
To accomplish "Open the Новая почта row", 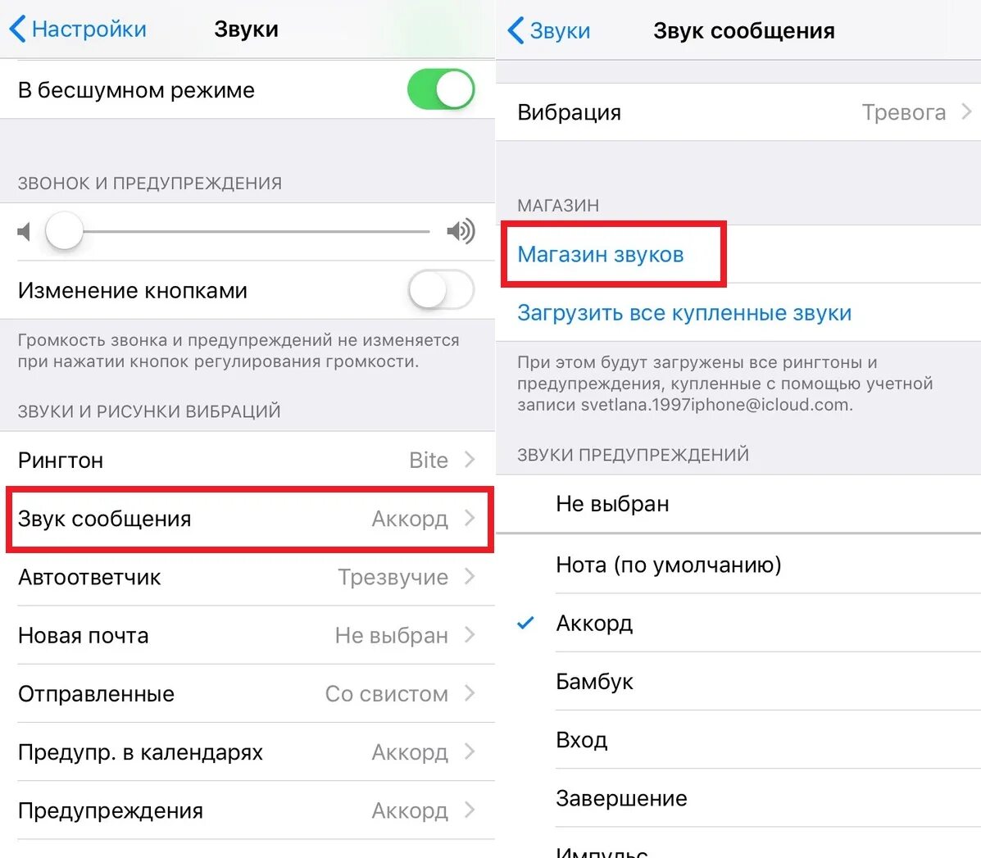I will coord(248,635).
